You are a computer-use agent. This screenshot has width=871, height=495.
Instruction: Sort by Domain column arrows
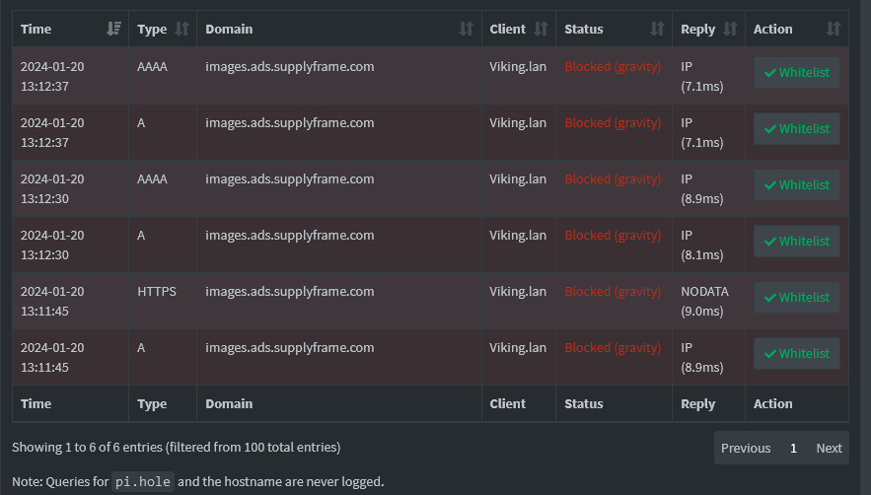point(467,29)
